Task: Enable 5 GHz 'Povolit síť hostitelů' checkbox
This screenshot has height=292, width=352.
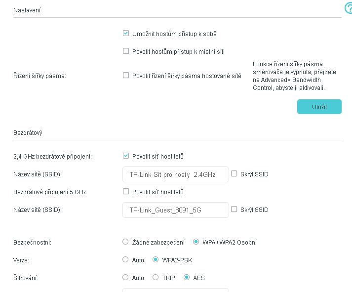Action: (x=126, y=192)
